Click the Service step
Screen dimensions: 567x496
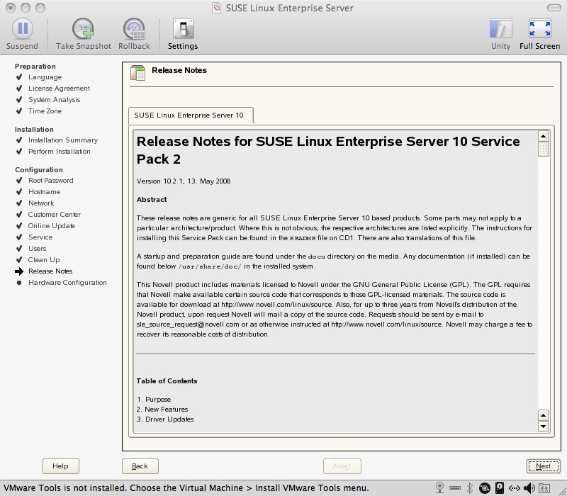(40, 237)
